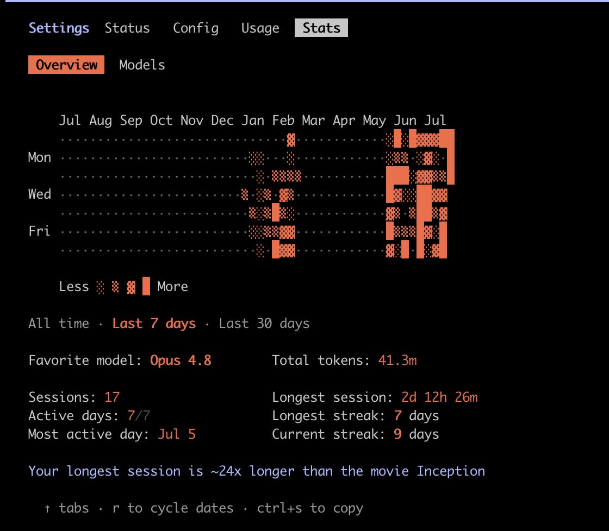
Task: Click the Feb month label
Action: (283, 120)
